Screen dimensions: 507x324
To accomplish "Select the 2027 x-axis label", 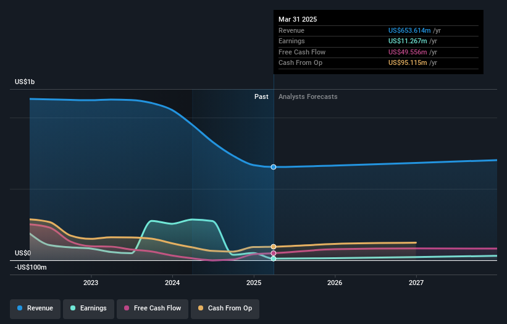I will [416, 283].
